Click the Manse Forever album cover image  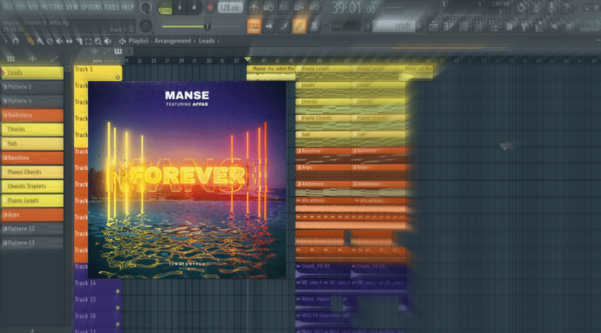pos(187,180)
